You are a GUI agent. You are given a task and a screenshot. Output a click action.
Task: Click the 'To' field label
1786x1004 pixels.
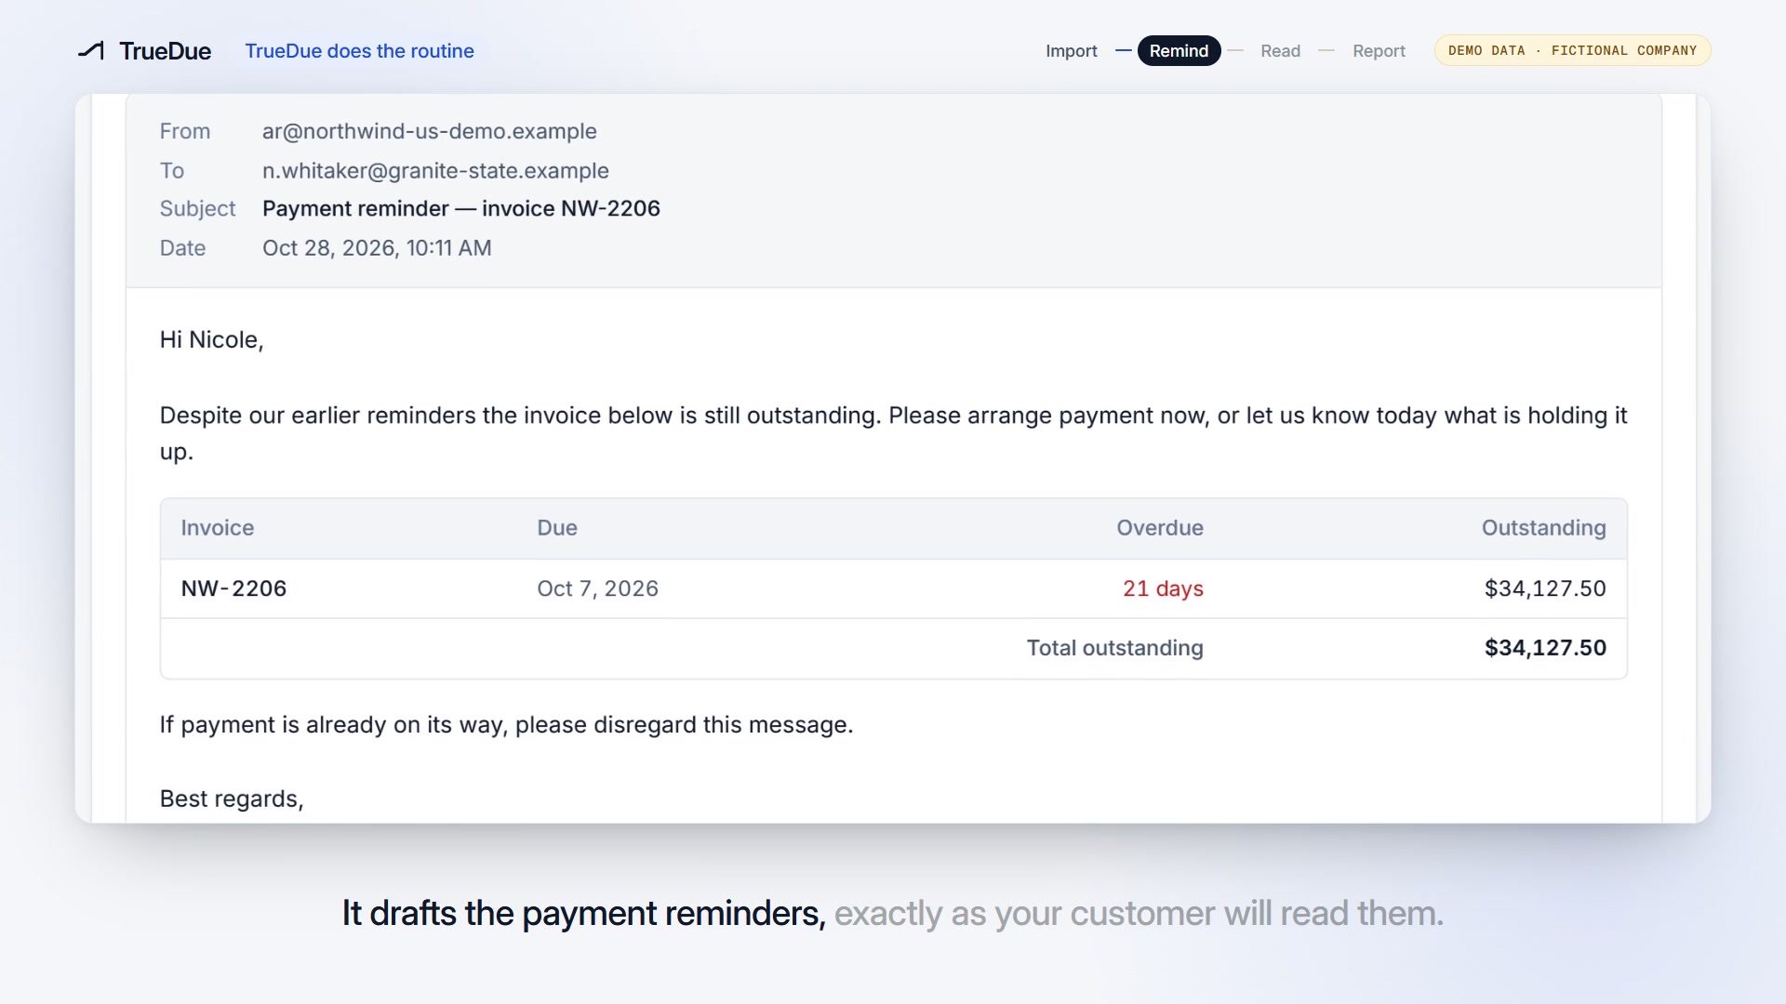172,170
